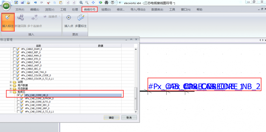Open the 导入/导出(I) tab

tap(138, 10)
